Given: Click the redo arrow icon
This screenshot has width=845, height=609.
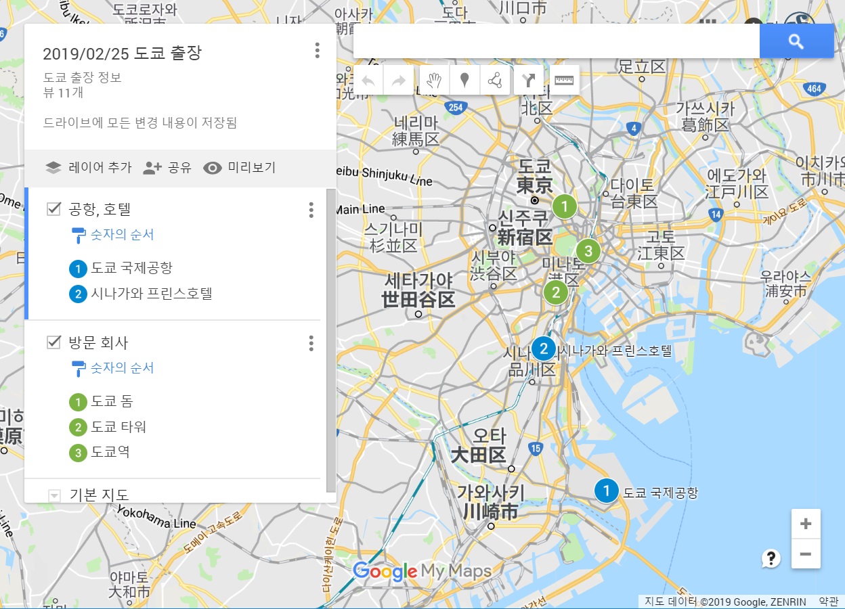Looking at the screenshot, I should pyautogui.click(x=398, y=79).
